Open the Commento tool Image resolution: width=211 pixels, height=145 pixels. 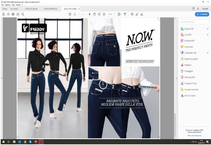(188, 47)
